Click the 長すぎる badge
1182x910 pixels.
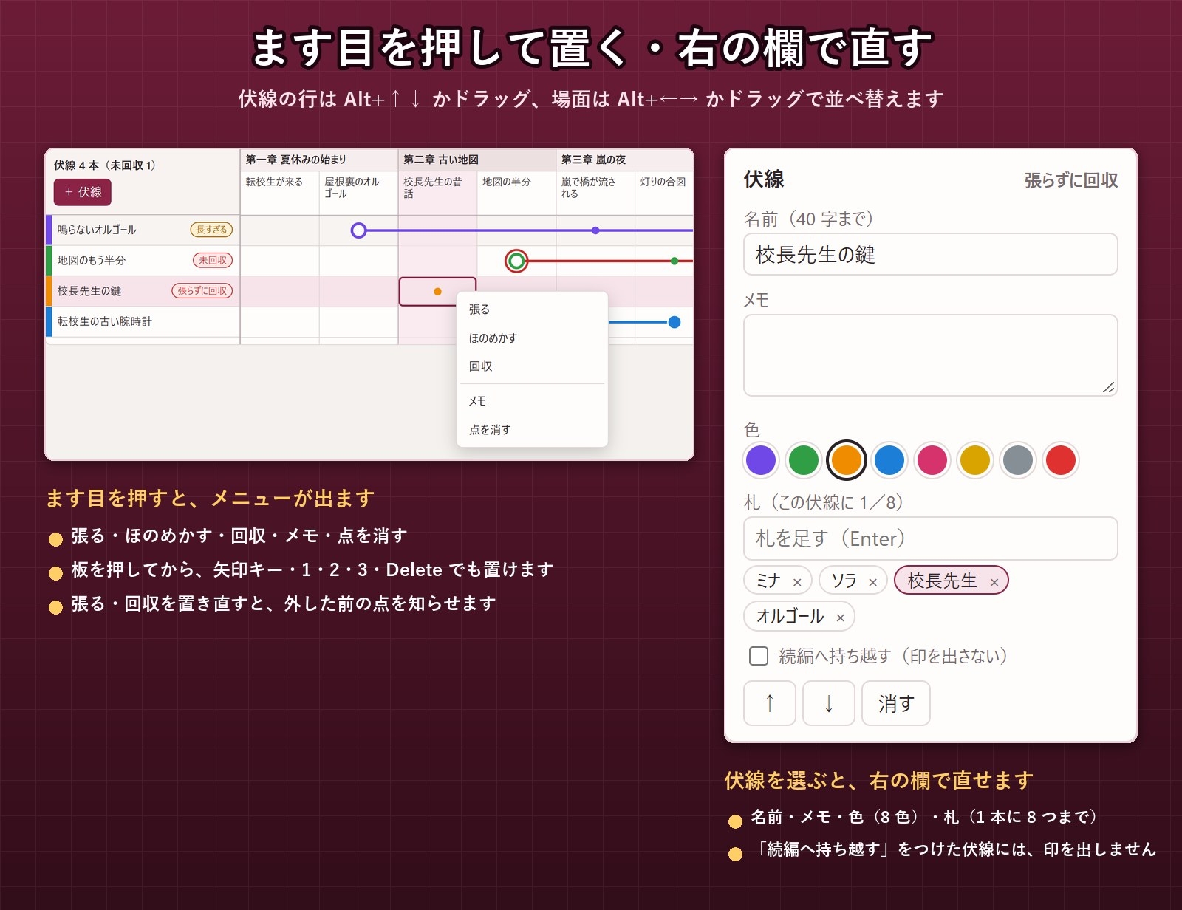click(x=211, y=230)
